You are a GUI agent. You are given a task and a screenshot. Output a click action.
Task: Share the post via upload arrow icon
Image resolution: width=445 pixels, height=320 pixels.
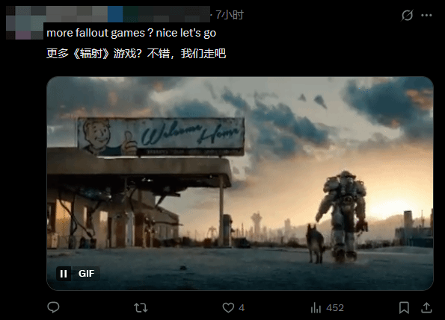[426, 307]
